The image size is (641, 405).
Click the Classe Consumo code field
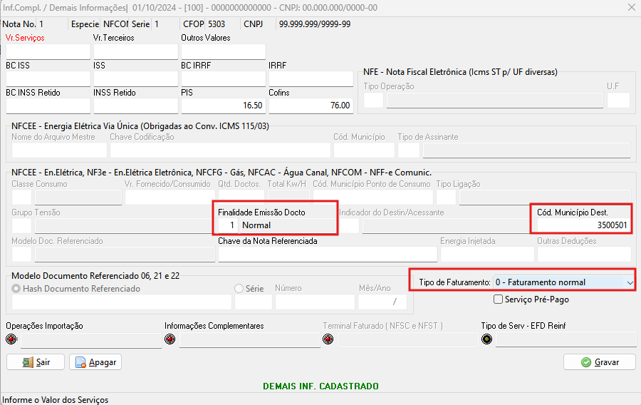tap(21, 198)
